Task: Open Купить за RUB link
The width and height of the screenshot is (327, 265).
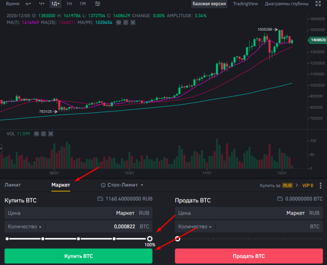Action: coord(276,185)
